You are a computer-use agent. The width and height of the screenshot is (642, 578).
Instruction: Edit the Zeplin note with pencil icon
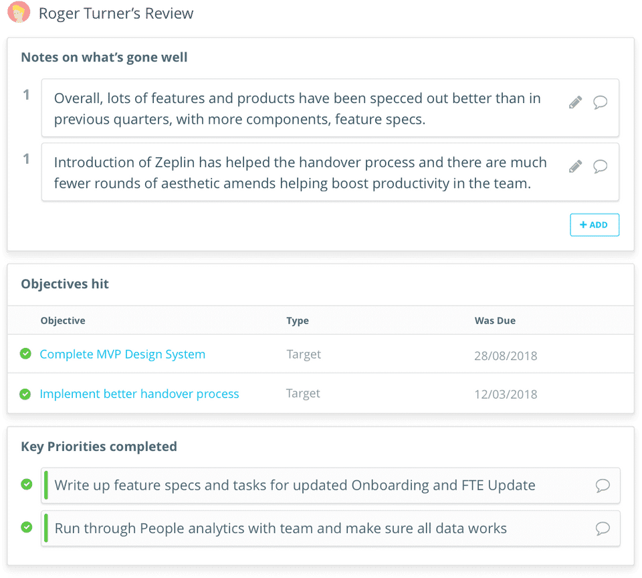pyautogui.click(x=575, y=167)
